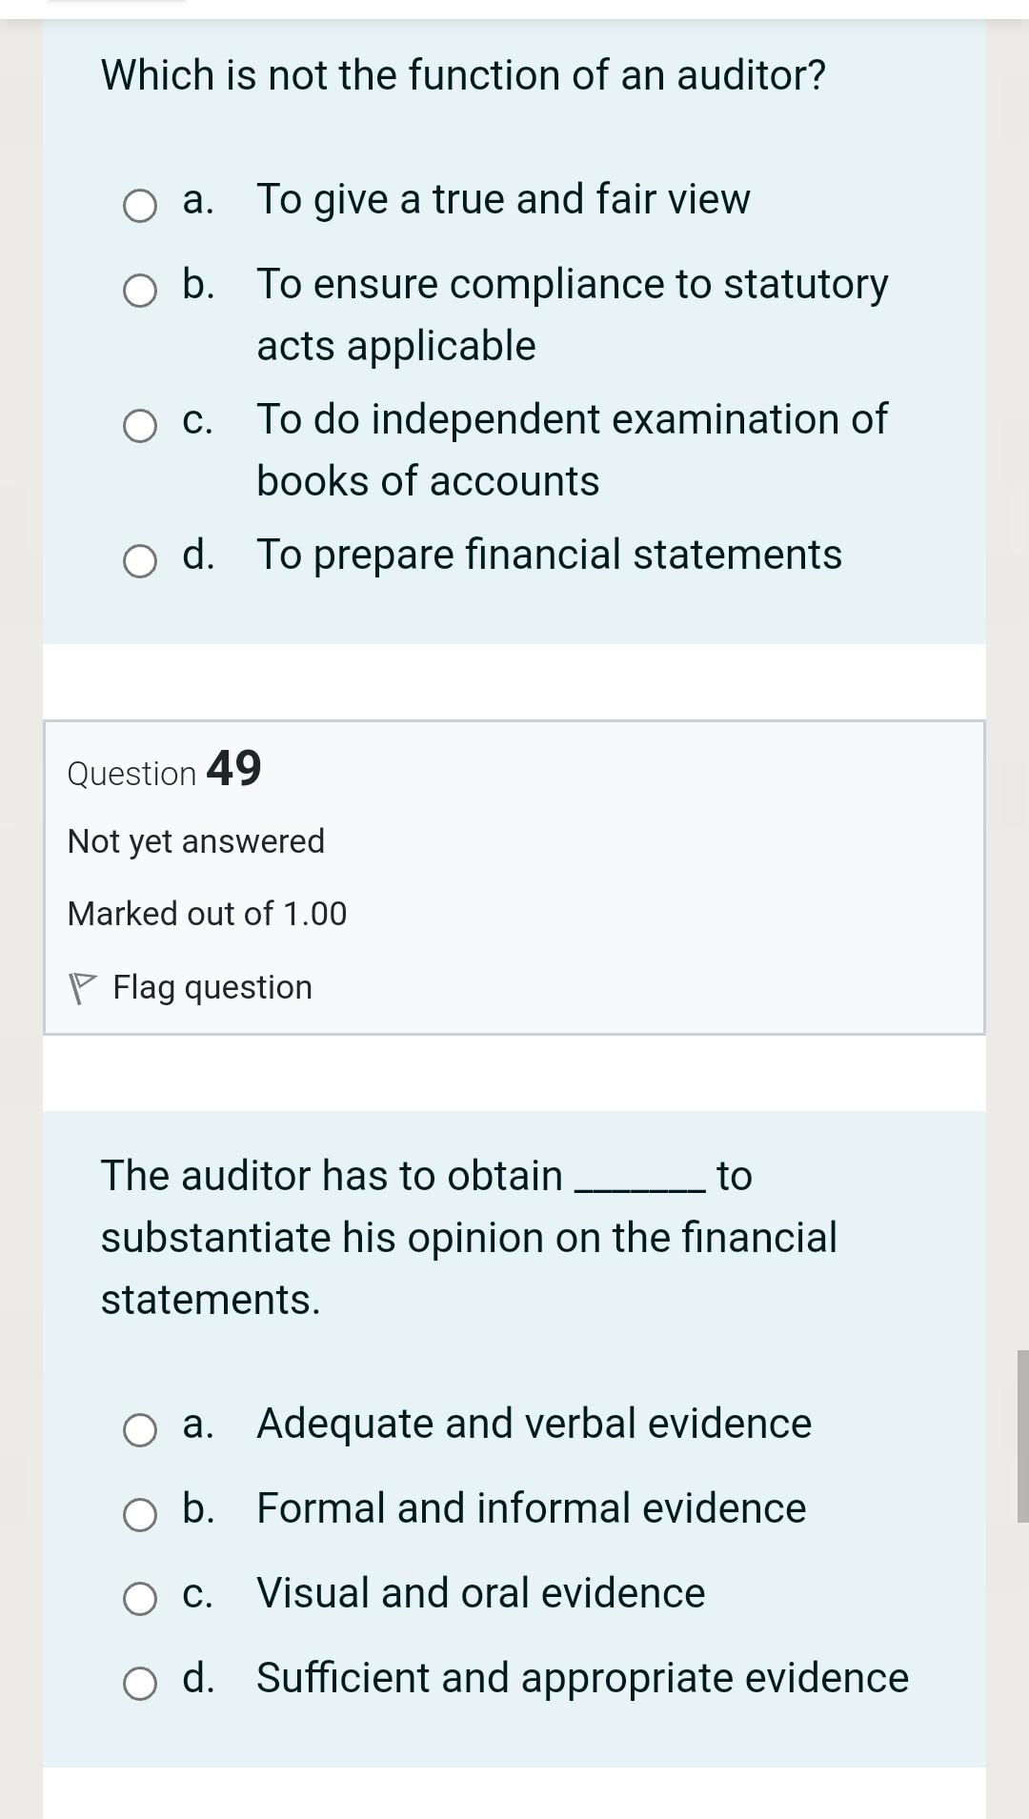Select 'Formal and informal evidence' option
Screen dimensions: 1029x1819
(x=139, y=1513)
